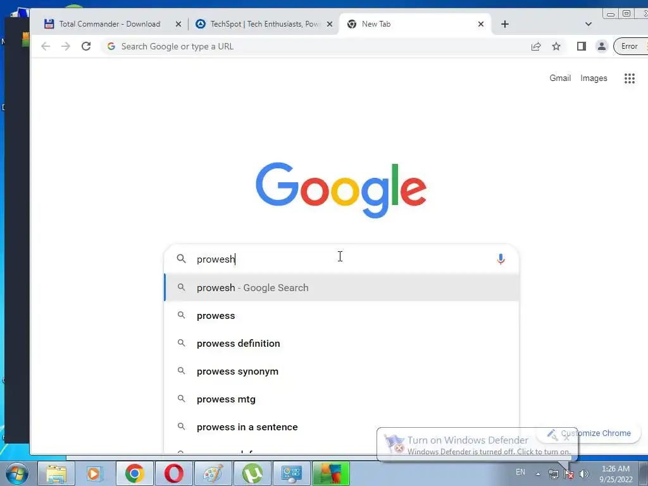Pick 'prowess in a sentence' suggestion

click(341, 427)
